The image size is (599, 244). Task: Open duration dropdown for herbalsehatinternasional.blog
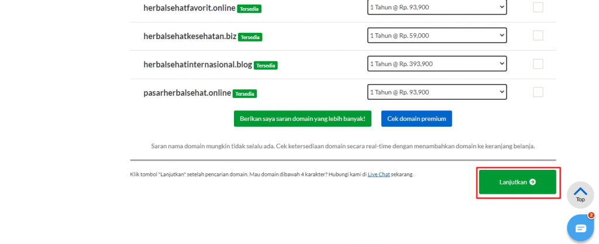click(x=437, y=64)
